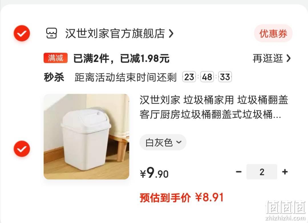The height and width of the screenshot is (223, 308).
Task: Click the dropdown arrow in 白灰色 selector
Action: [x=179, y=142]
